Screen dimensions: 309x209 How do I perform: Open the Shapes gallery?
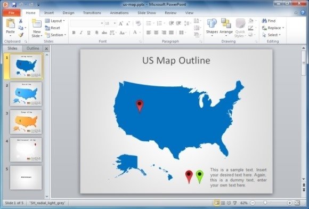pyautogui.click(x=212, y=27)
